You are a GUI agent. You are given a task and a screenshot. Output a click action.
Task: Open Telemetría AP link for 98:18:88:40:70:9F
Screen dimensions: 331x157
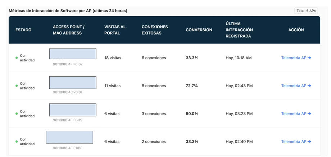click(x=296, y=86)
